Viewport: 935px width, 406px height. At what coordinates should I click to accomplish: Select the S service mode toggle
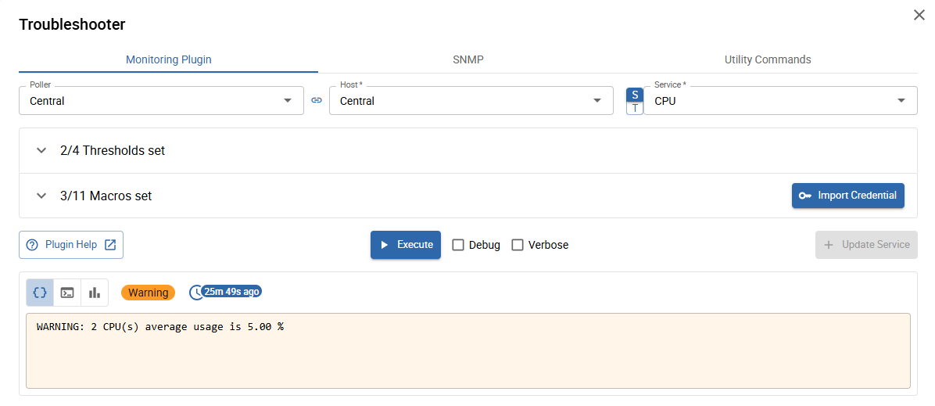635,95
